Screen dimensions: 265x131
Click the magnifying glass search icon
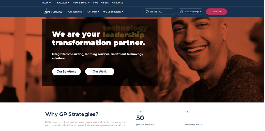[147, 12]
